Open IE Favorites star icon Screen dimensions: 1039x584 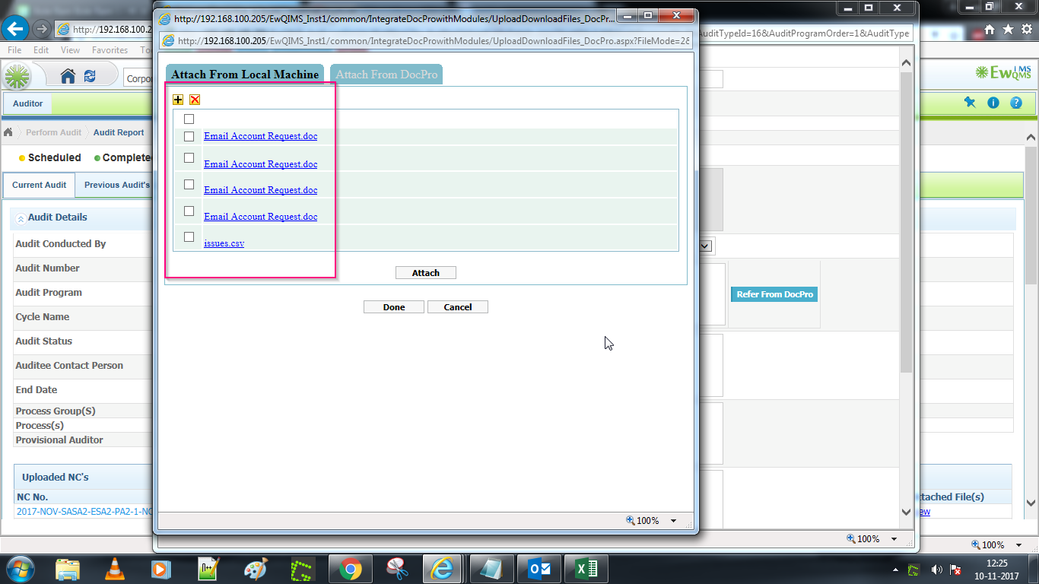click(x=1008, y=29)
